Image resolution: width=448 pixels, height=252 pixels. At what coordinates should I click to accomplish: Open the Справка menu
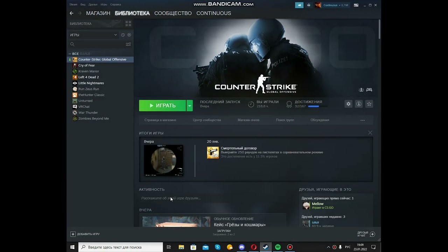(115, 5)
